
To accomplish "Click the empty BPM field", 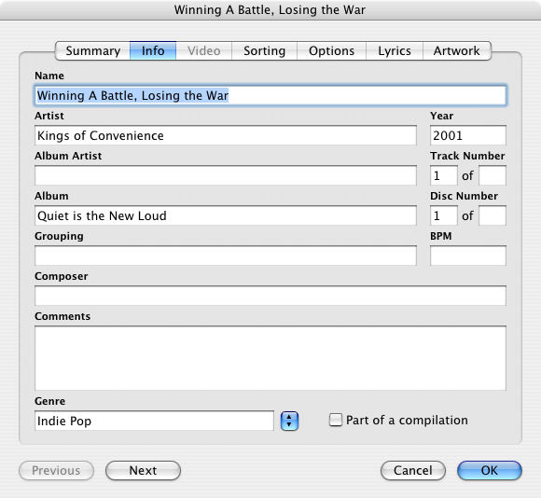I will click(x=468, y=256).
